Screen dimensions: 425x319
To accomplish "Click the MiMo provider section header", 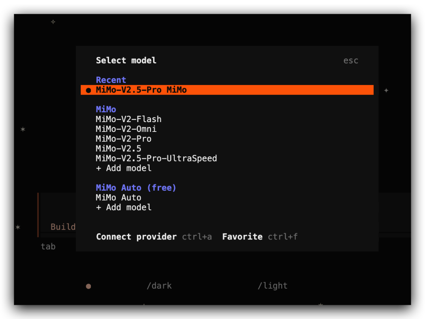I will pos(106,109).
